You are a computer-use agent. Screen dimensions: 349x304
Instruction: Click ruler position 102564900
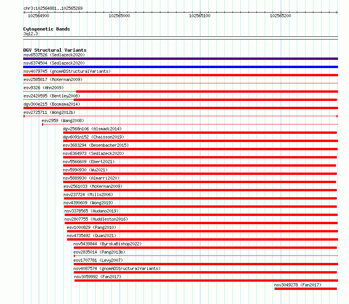[38, 16]
